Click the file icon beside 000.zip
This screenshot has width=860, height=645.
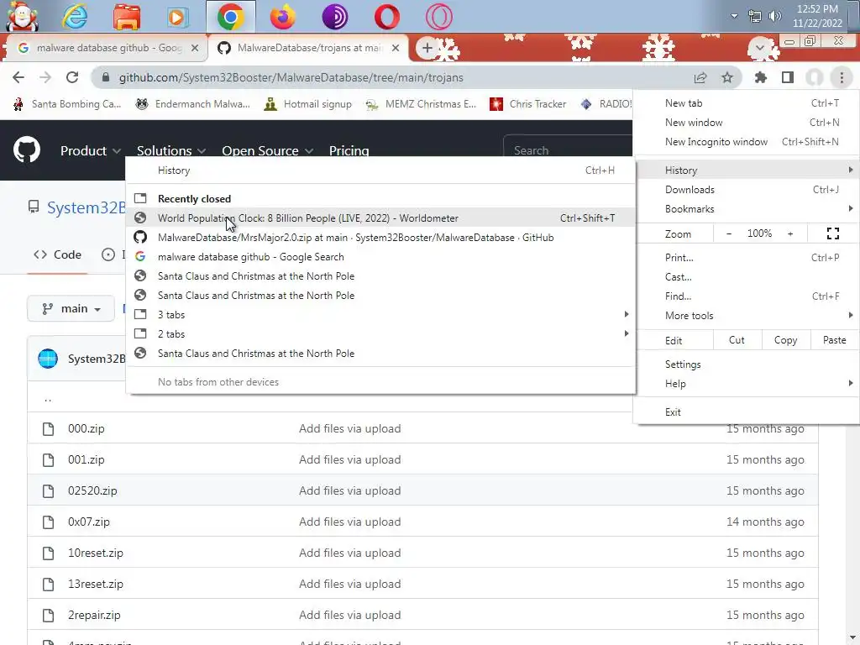pos(48,428)
